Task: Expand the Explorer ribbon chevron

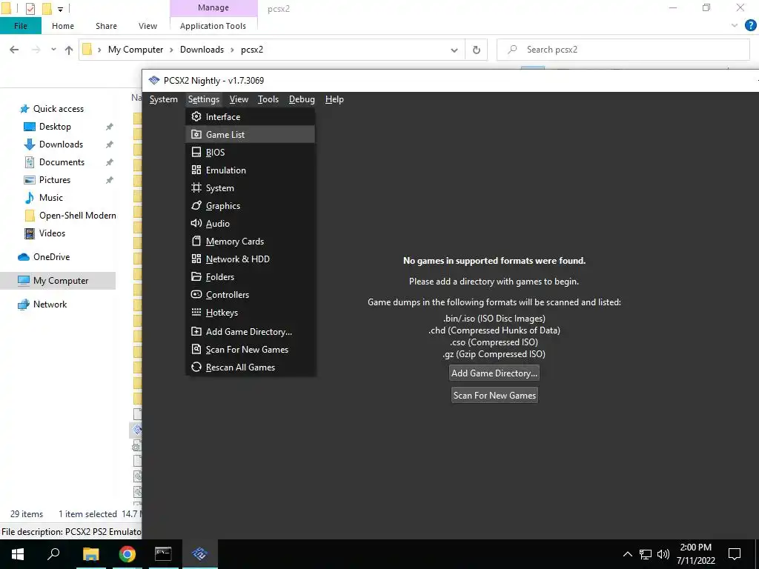Action: (x=735, y=25)
